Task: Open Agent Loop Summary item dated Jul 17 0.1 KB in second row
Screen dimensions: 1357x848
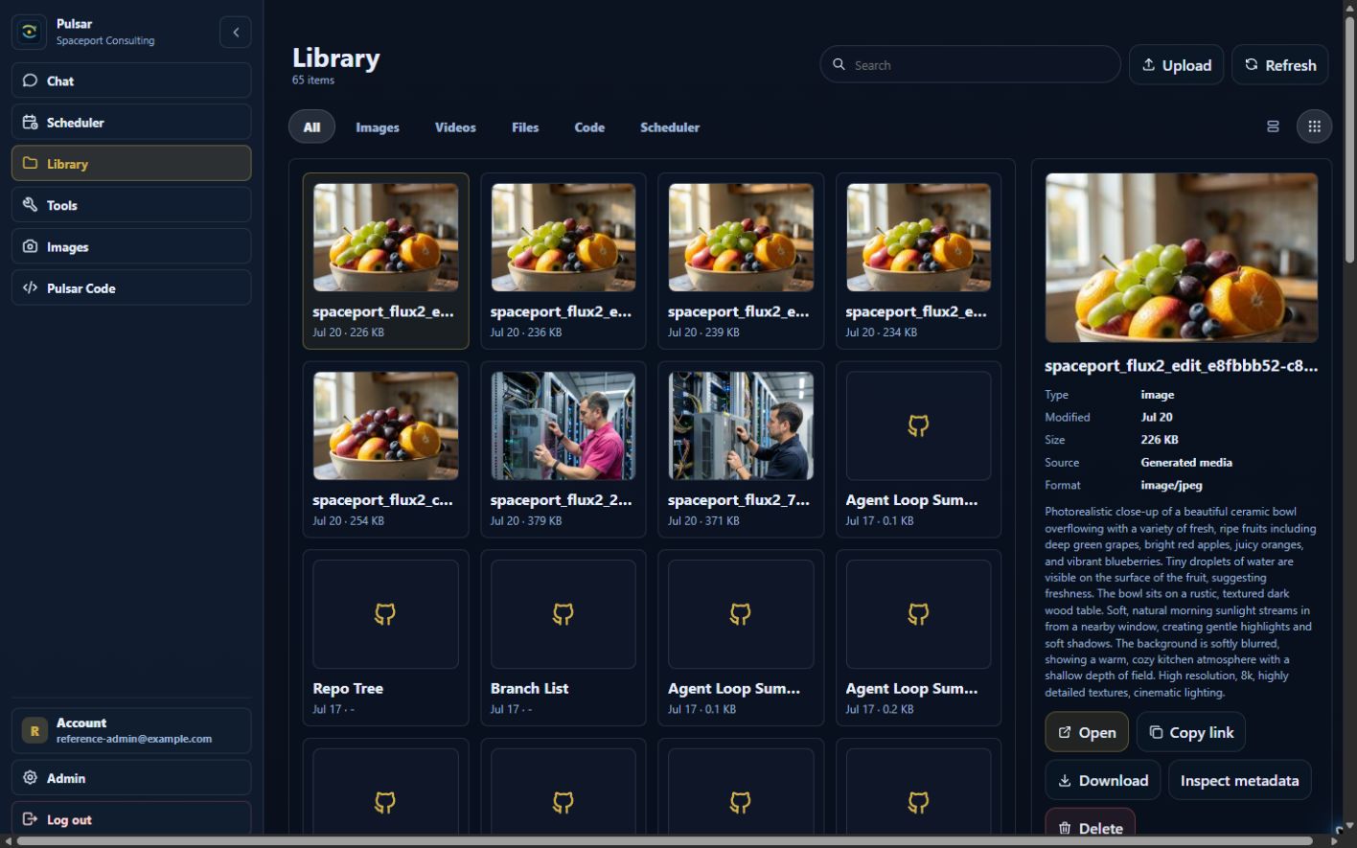Action: pyautogui.click(x=918, y=449)
